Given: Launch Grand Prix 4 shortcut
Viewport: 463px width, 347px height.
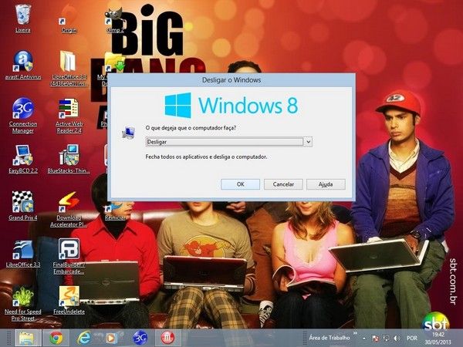Looking at the screenshot, I should click(23, 206).
